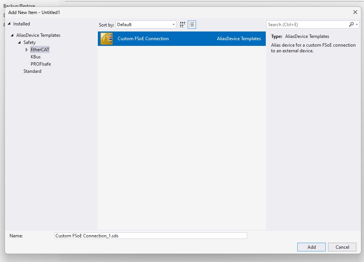364x262 pixels.
Task: Expand the EtherCAT tree node
Action: (x=27, y=50)
